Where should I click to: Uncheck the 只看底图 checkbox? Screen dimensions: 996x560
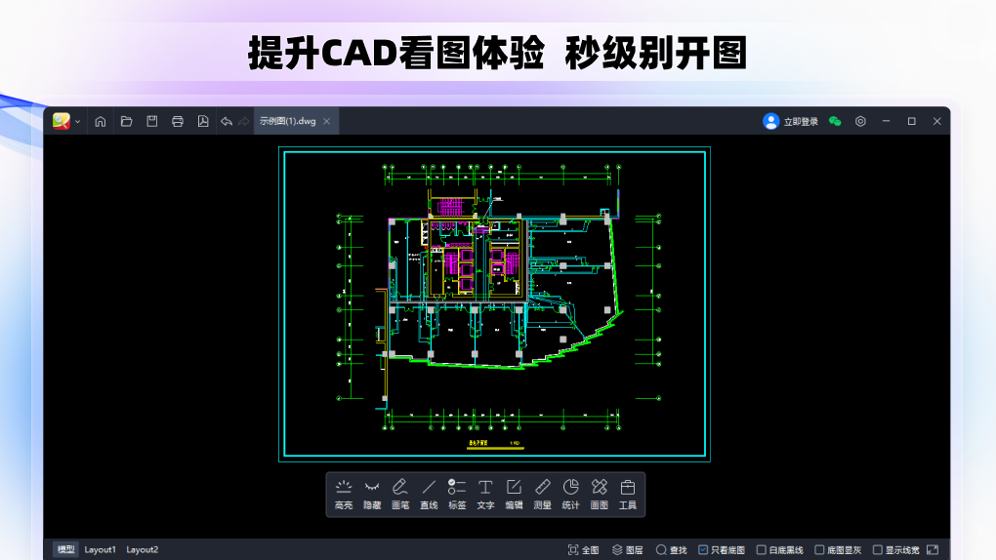[703, 550]
